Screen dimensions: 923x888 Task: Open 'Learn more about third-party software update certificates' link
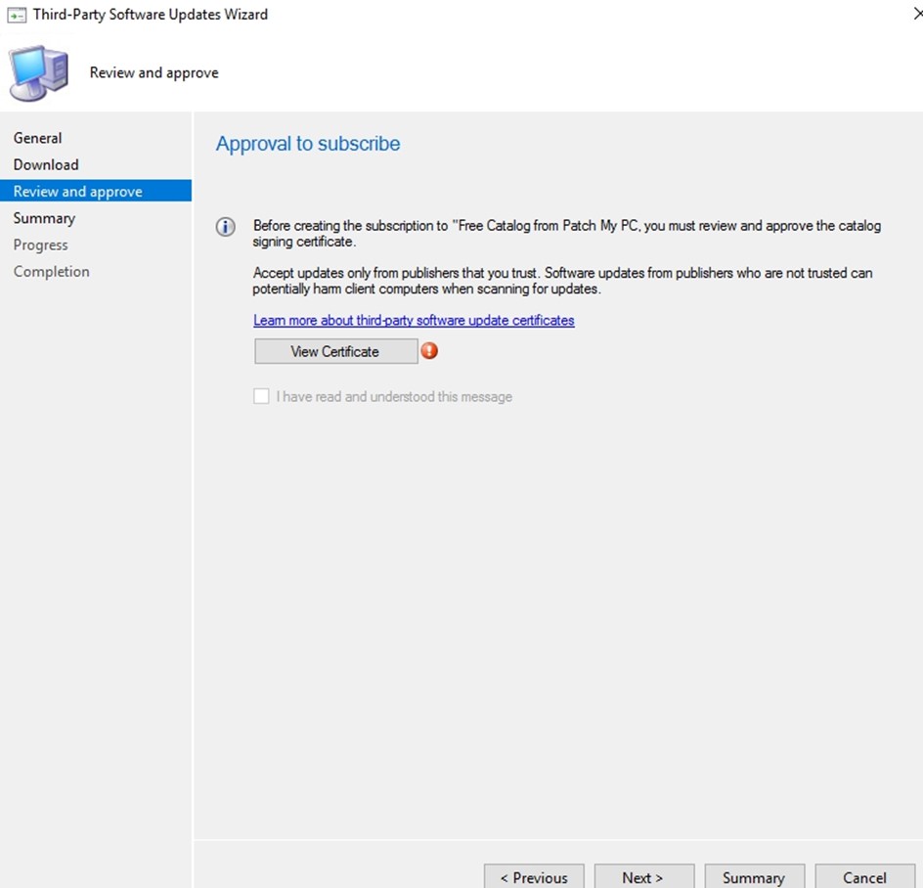click(414, 321)
